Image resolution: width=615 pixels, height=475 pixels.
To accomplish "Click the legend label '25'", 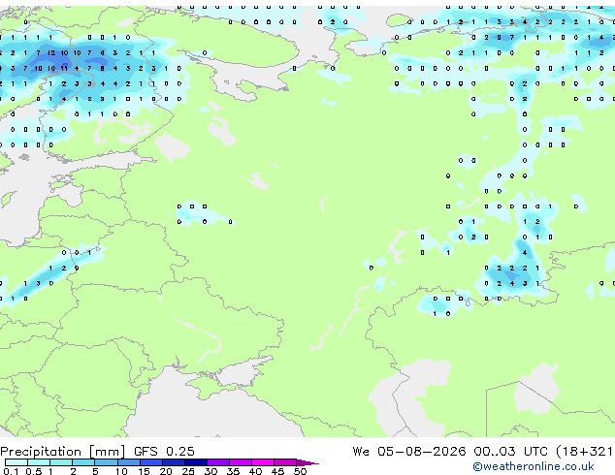I will [x=188, y=471].
